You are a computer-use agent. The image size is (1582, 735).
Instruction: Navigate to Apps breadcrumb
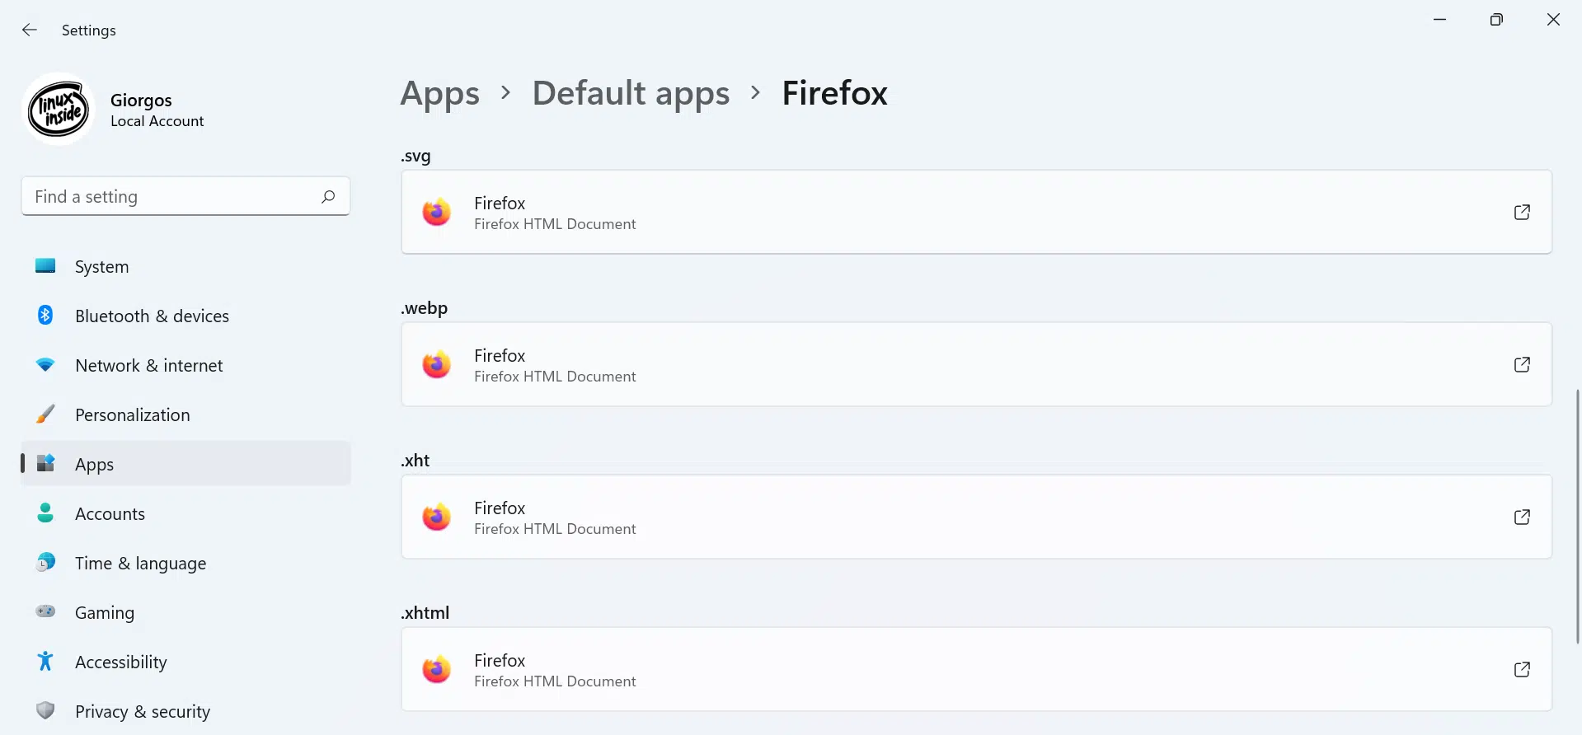(x=439, y=94)
